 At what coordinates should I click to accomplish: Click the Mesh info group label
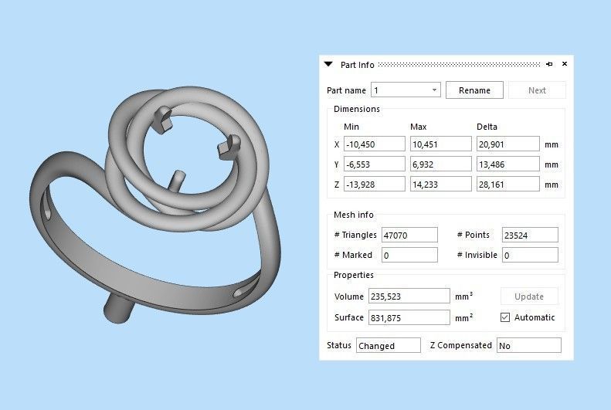click(x=354, y=215)
